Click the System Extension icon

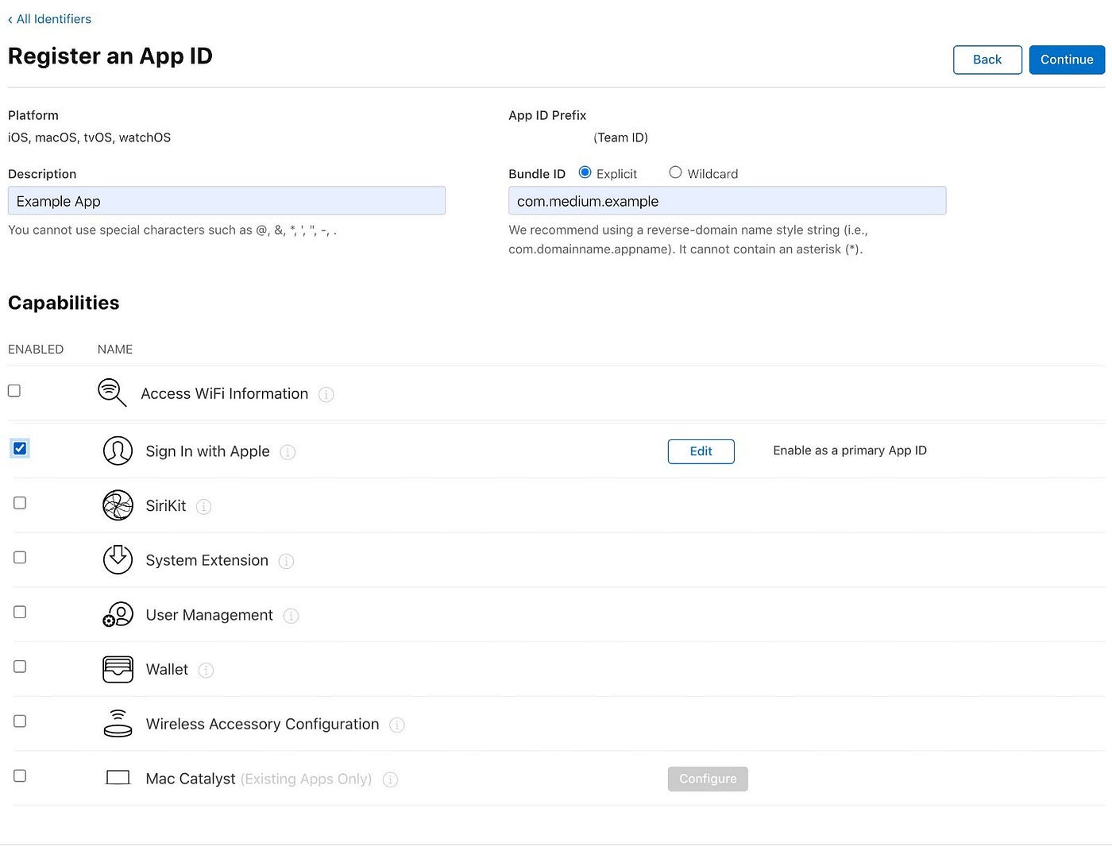(x=118, y=559)
